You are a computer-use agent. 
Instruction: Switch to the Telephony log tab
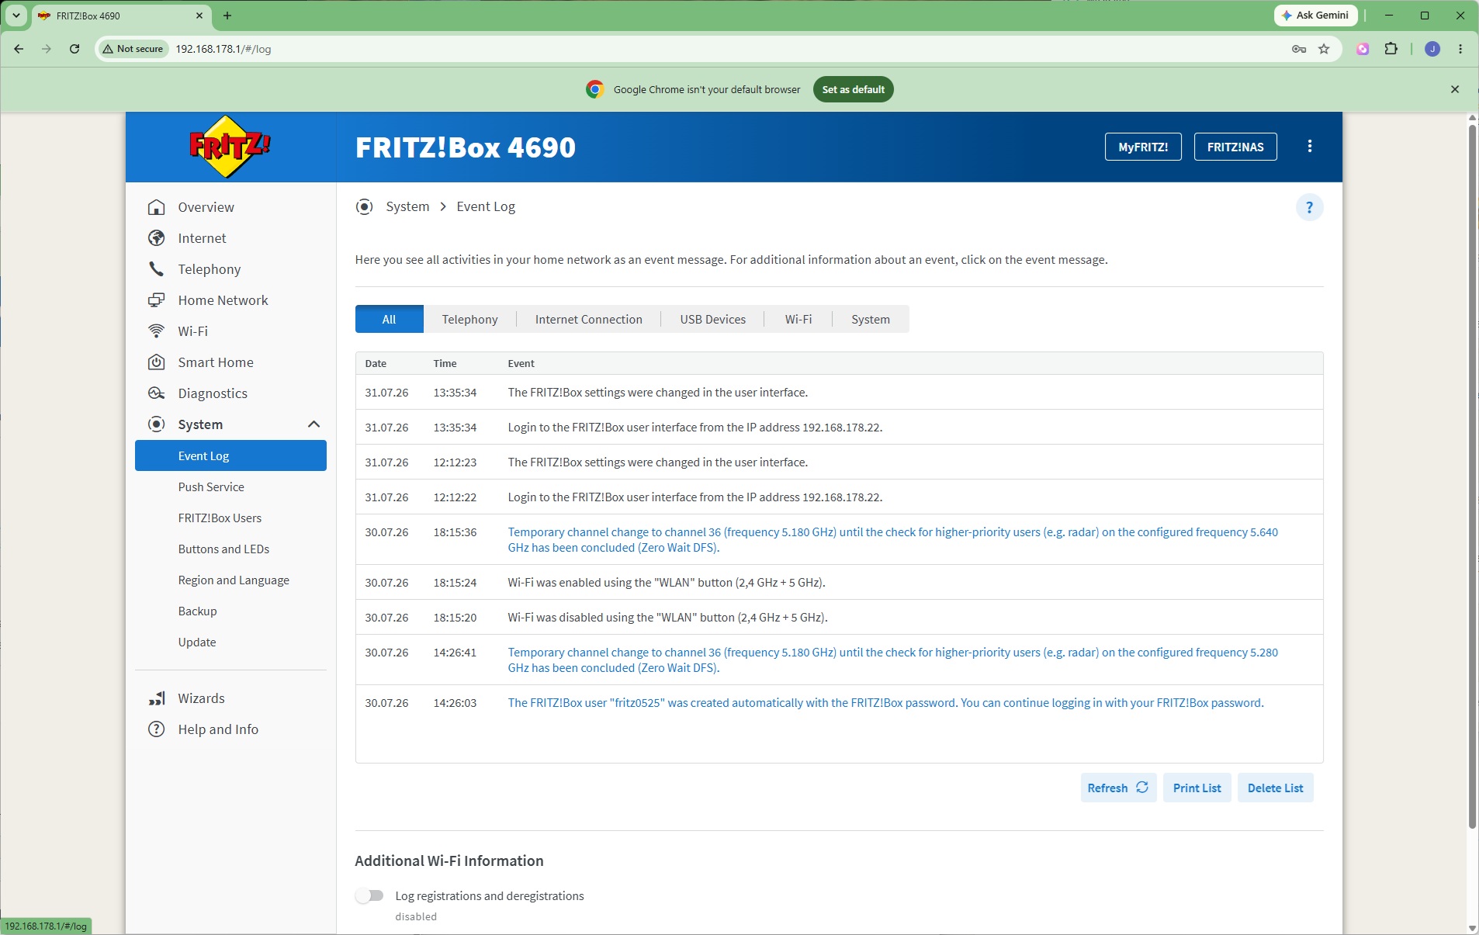point(469,319)
